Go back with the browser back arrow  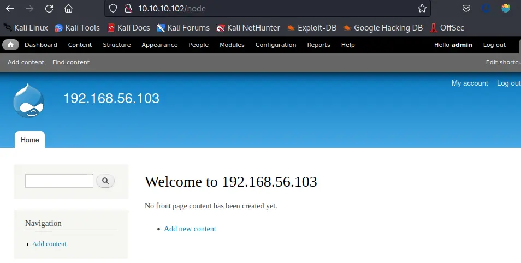pyautogui.click(x=10, y=9)
